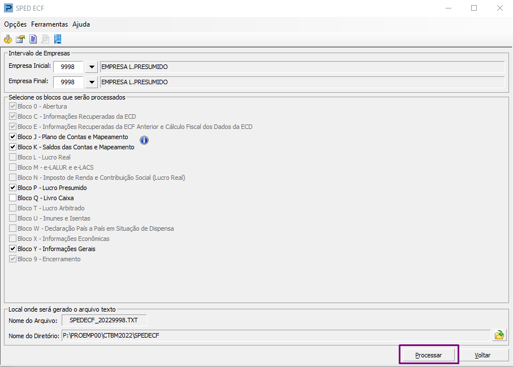
Task: Click the blue building company icon
Action: pyautogui.click(x=58, y=39)
